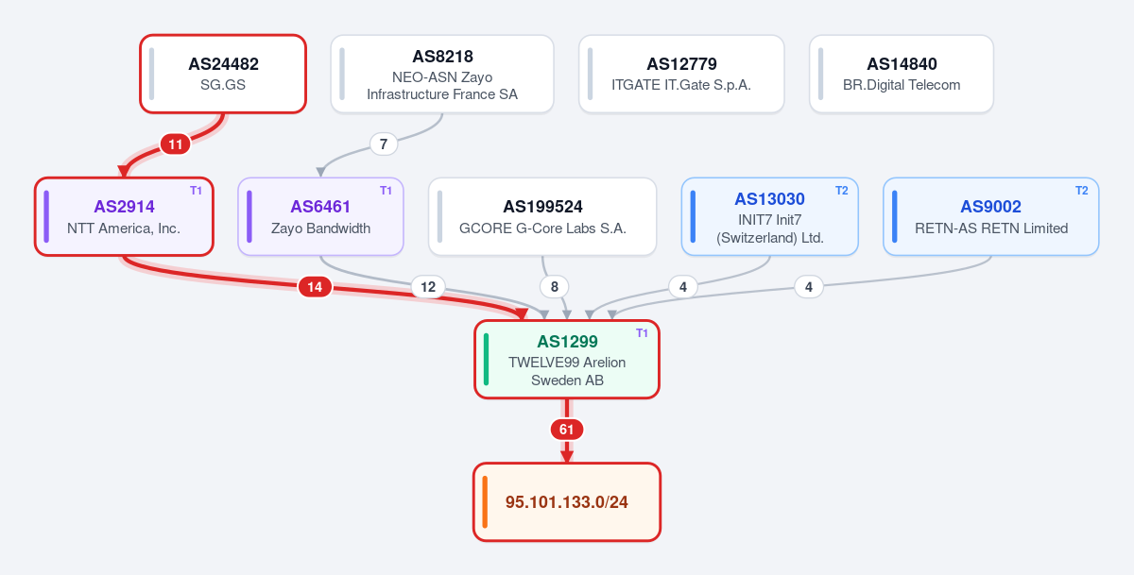
Task: Open the AS13030 INIT7 node
Action: coord(769,216)
